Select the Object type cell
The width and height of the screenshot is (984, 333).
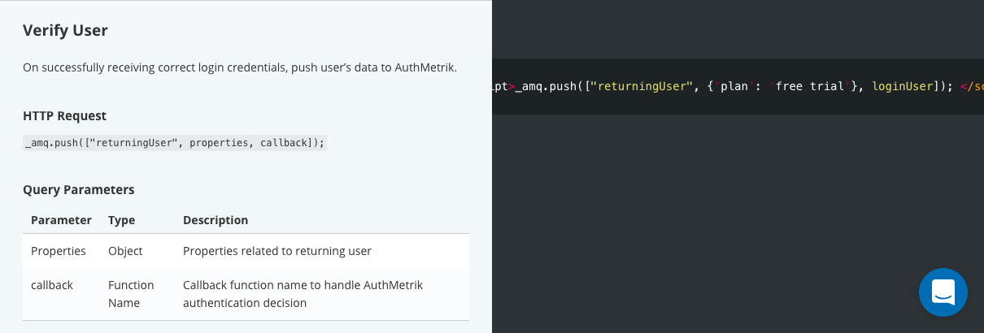pyautogui.click(x=125, y=251)
